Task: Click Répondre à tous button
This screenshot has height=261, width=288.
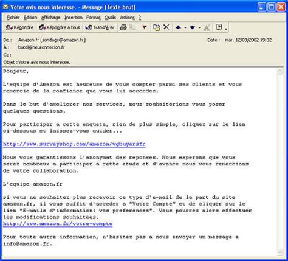Action: pyautogui.click(x=60, y=27)
